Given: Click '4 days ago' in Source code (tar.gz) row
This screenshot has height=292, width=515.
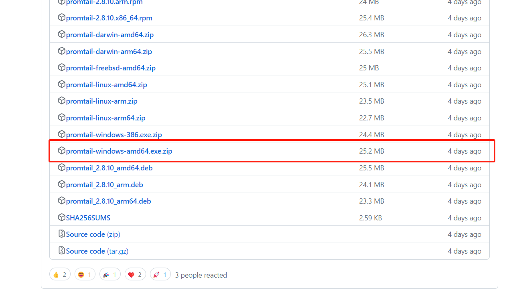Looking at the screenshot, I should tap(464, 251).
